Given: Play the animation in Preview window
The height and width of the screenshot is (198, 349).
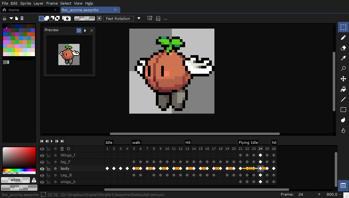Looking at the screenshot, I should tap(85, 31).
